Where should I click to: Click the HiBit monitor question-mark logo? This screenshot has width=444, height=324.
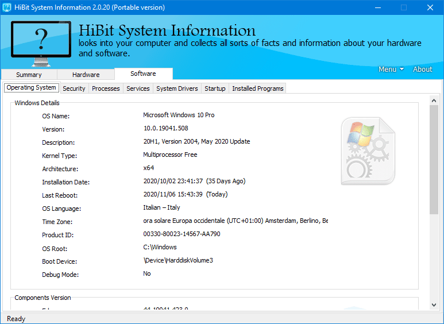tap(41, 43)
